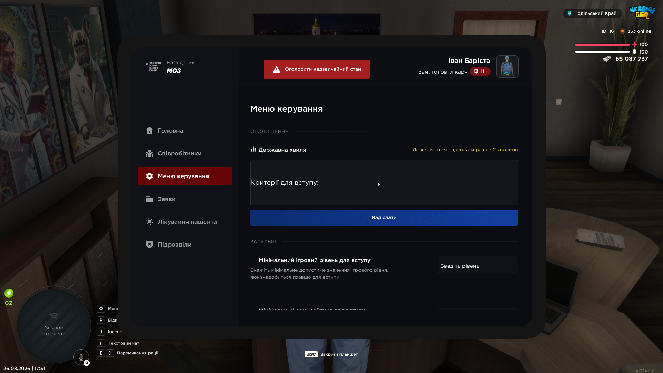
Task: Click the red rank badge showing 11
Action: pyautogui.click(x=480, y=71)
